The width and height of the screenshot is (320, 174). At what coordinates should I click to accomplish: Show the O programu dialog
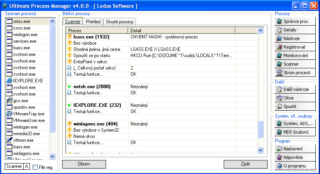pyautogui.click(x=295, y=166)
